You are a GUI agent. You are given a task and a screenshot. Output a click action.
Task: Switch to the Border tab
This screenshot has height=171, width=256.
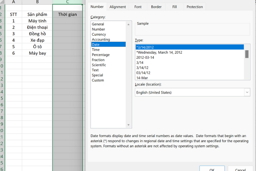156,7
